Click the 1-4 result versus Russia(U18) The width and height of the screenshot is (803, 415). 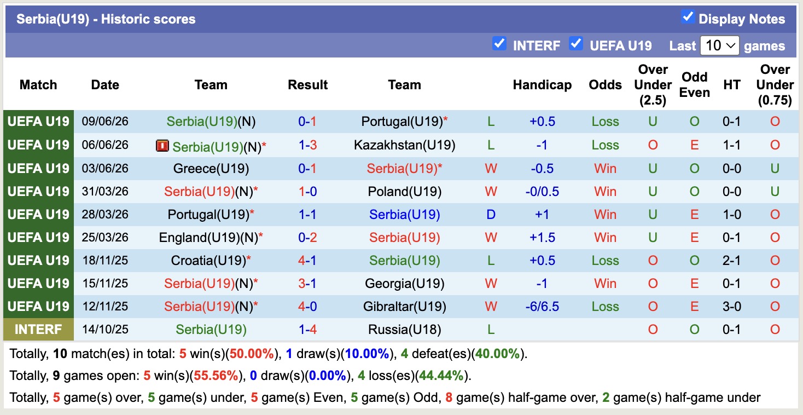click(x=307, y=330)
